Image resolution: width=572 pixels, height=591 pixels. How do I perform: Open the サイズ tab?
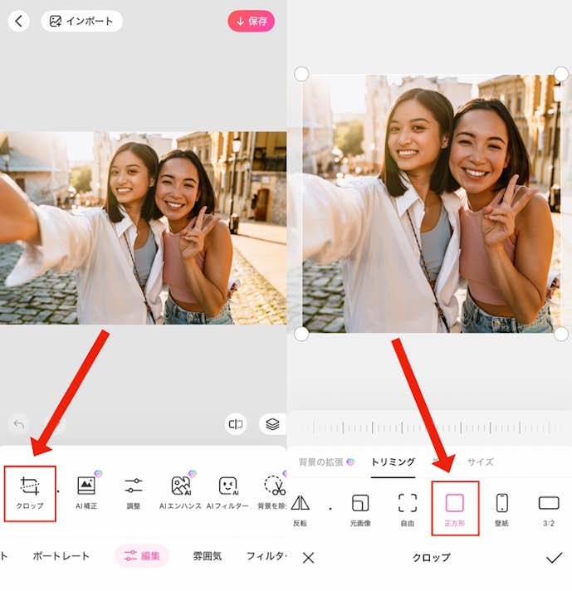[480, 462]
